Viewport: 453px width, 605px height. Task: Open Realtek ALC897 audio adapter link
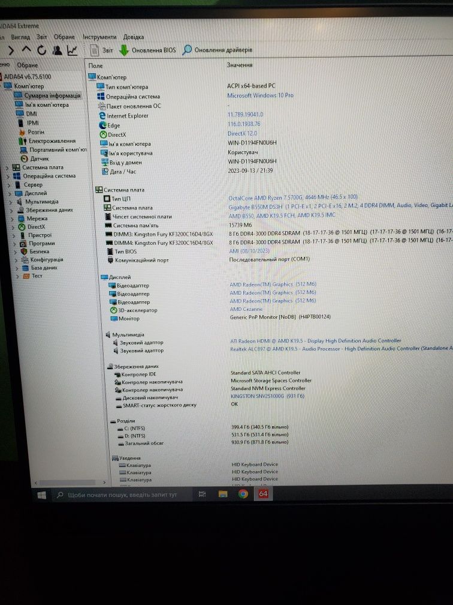click(341, 348)
